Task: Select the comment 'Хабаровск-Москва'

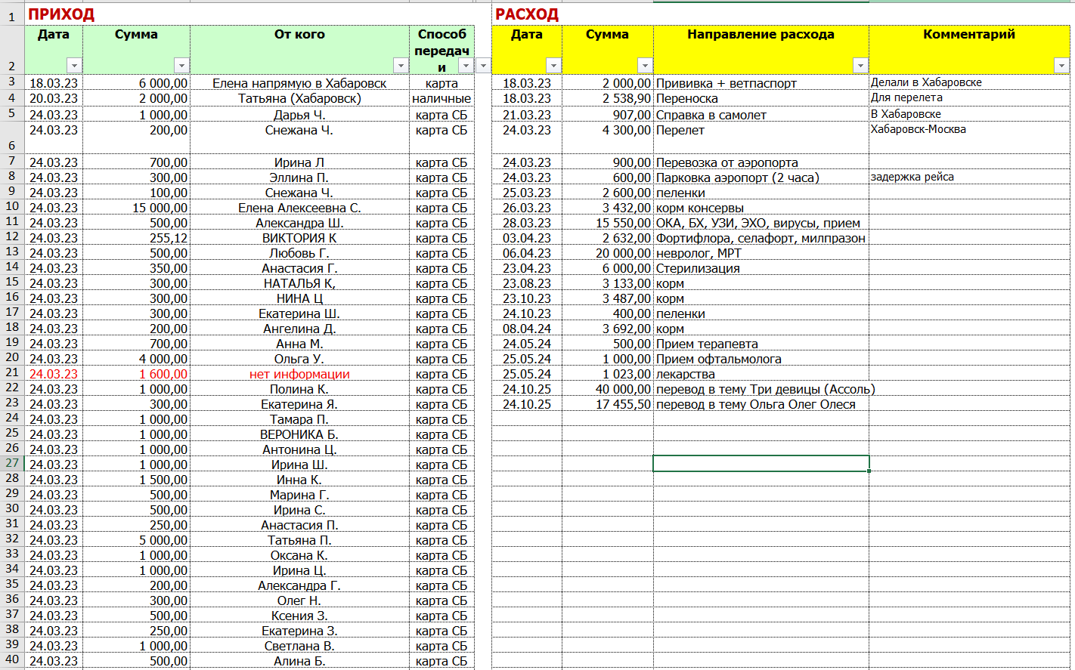Action: click(969, 138)
